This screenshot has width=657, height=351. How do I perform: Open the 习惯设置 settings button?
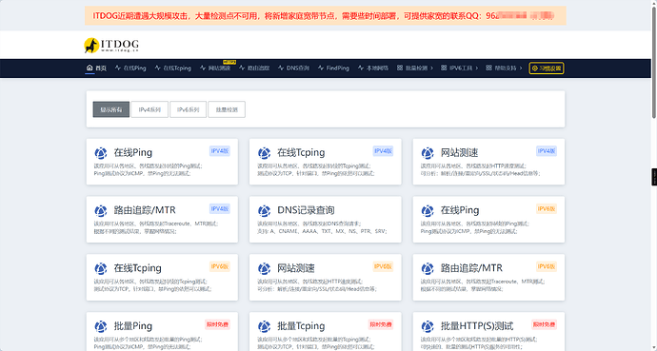547,68
